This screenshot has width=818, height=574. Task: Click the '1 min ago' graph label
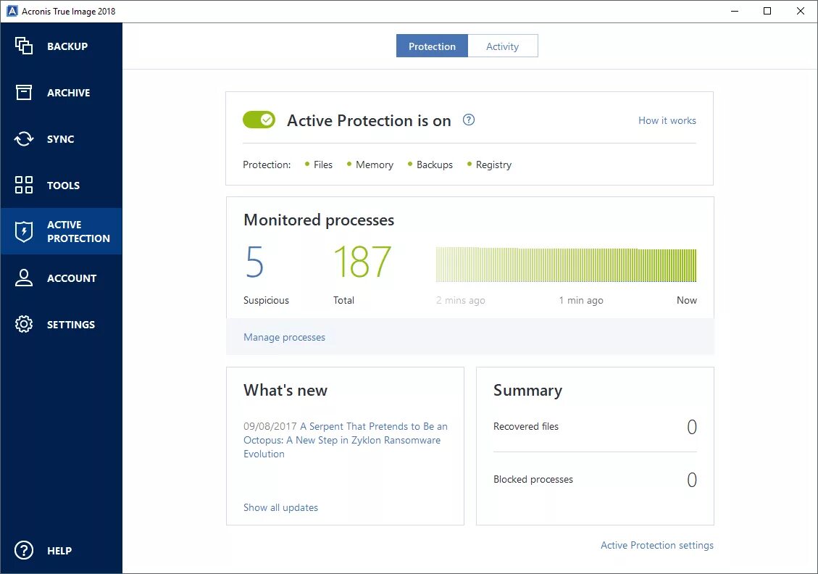581,300
